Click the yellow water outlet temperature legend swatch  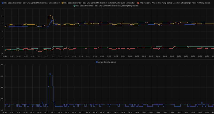click(63, 3)
